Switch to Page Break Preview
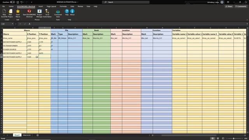Image resolution: width=249 pixels, height=140 pixels. tap(223, 138)
